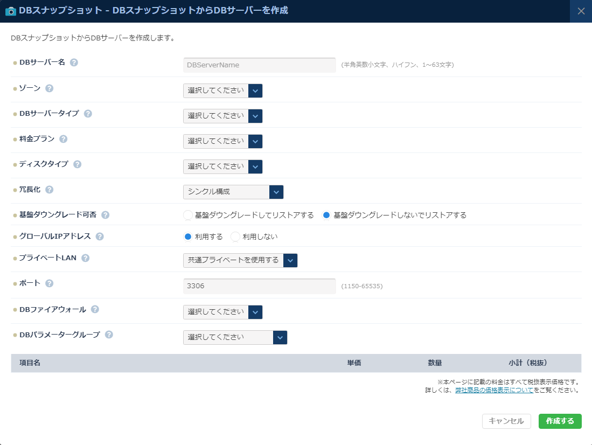
Task: Select 基盤ダウングレードしてリストアする option
Action: pos(187,214)
